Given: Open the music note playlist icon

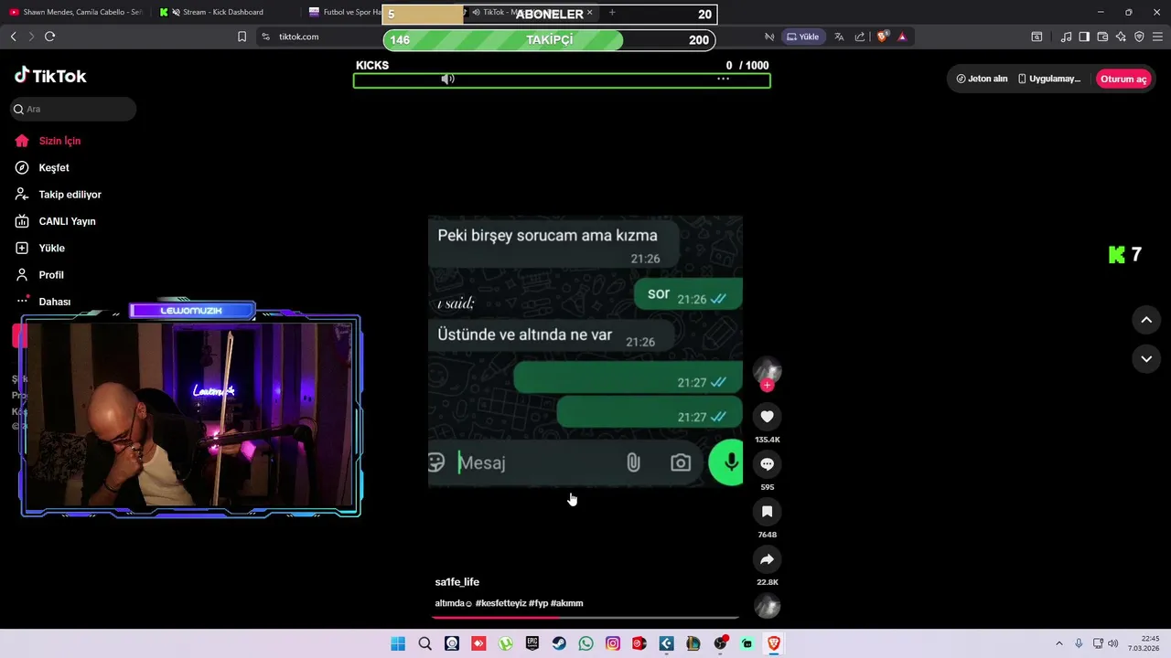Looking at the screenshot, I should (1066, 37).
